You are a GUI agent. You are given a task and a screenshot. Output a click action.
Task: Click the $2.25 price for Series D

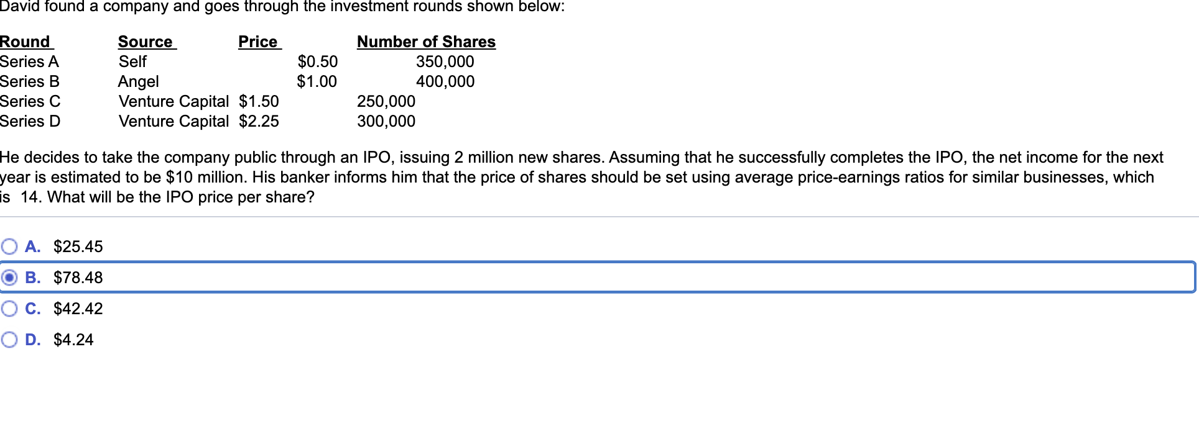click(258, 122)
